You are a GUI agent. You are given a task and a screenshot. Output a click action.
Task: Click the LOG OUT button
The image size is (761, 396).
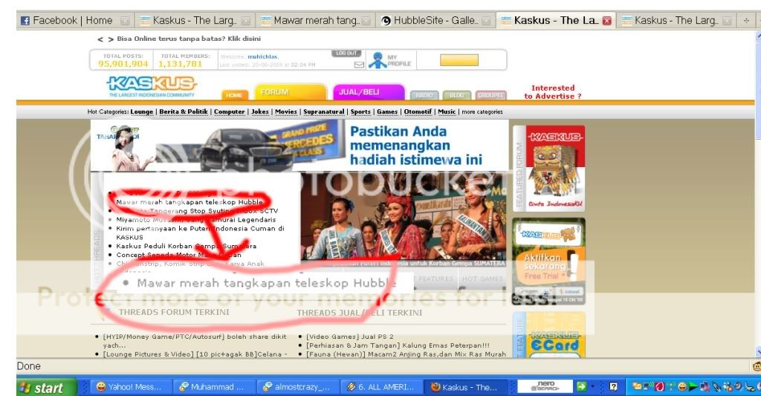[x=346, y=53]
